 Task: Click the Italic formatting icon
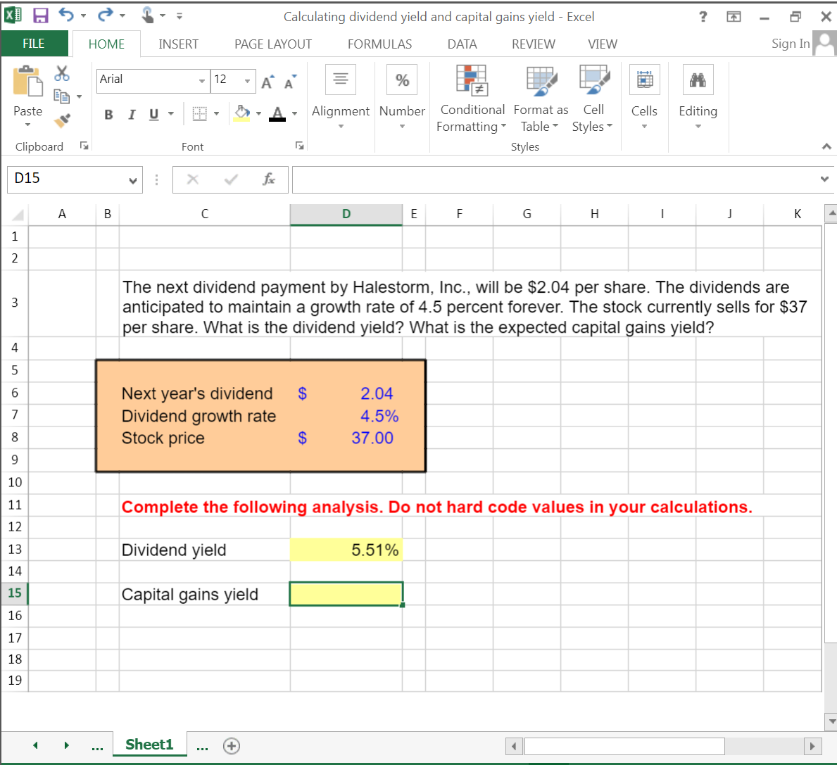point(131,114)
